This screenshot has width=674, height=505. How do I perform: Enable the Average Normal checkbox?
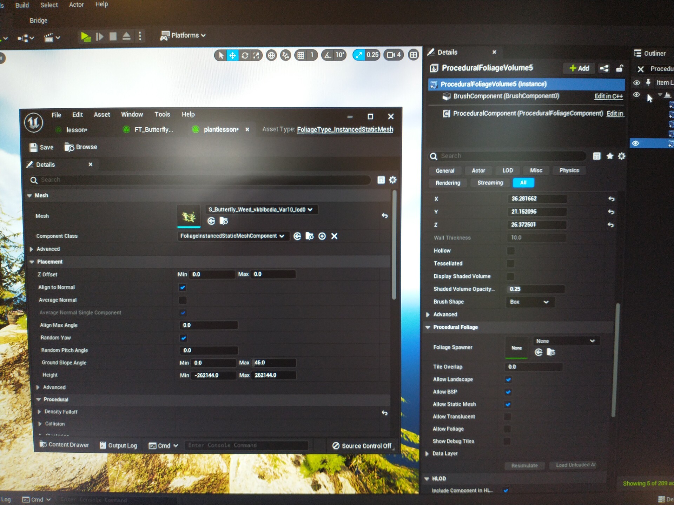coord(183,300)
